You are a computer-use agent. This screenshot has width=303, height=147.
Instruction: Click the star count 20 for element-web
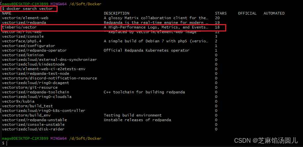(x=217, y=18)
